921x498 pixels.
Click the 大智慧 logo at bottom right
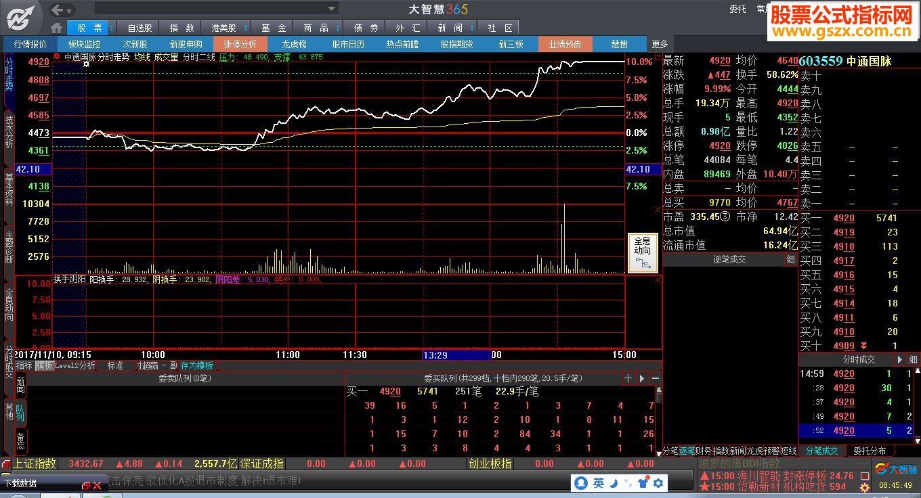[x=895, y=469]
